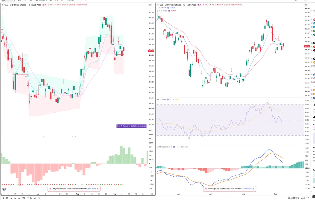The image size is (315, 200).
Task: Click the moon session icon on right chart
Action: 198,5
